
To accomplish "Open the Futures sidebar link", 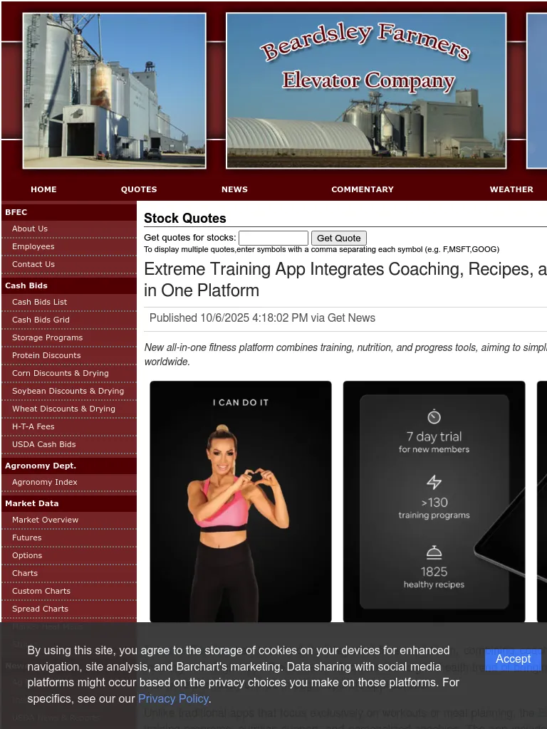I will pyautogui.click(x=27, y=537).
